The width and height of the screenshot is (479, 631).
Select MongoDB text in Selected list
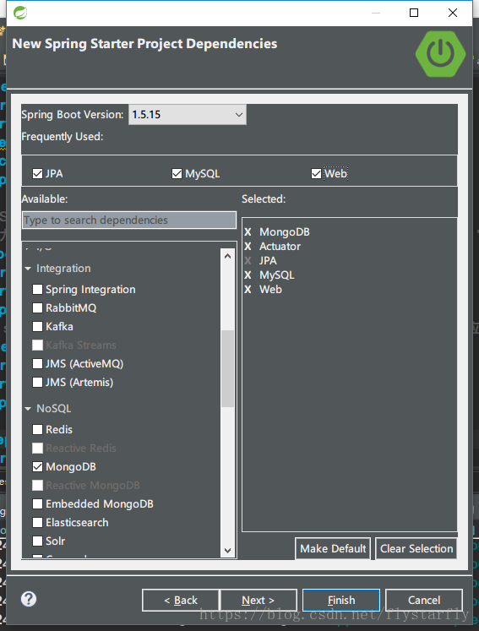[x=285, y=232]
